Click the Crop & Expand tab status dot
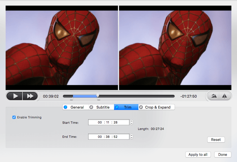This screenshot has height=162, width=237. (x=141, y=107)
